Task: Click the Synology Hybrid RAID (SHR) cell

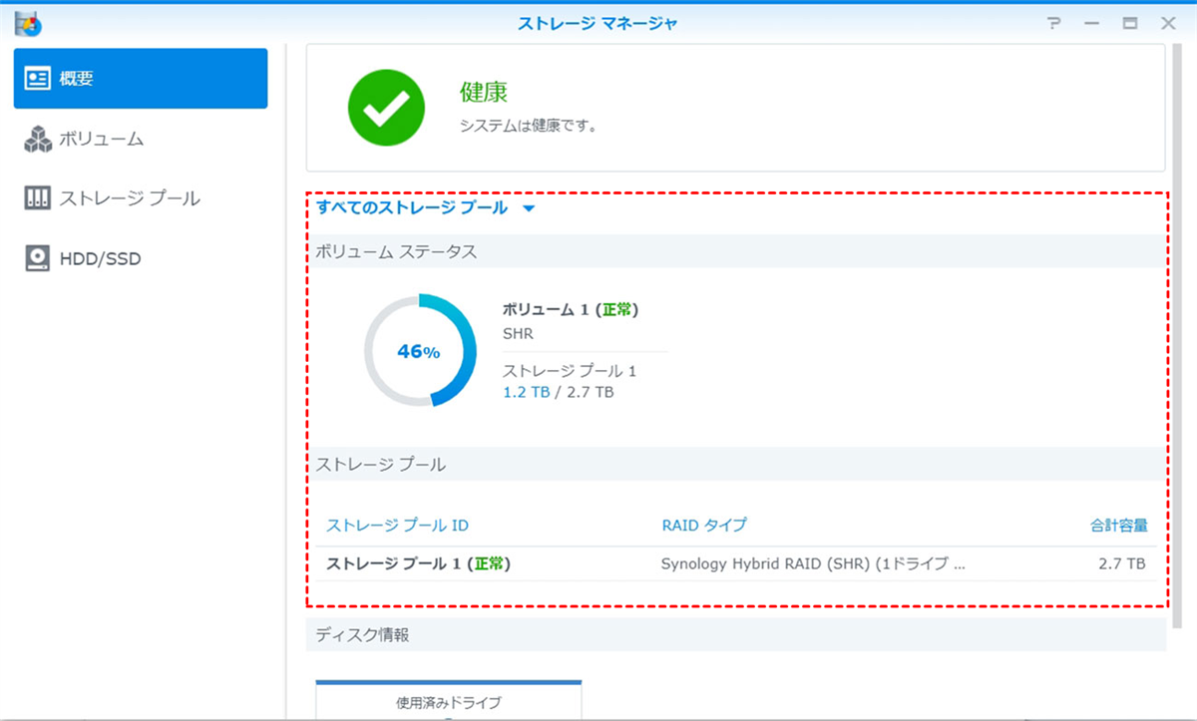Action: (813, 563)
